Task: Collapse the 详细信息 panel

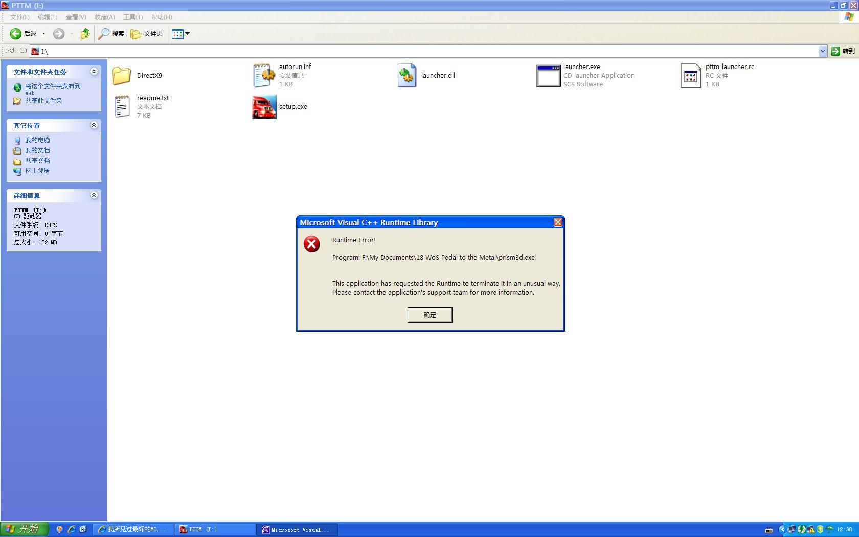Action: (x=94, y=195)
